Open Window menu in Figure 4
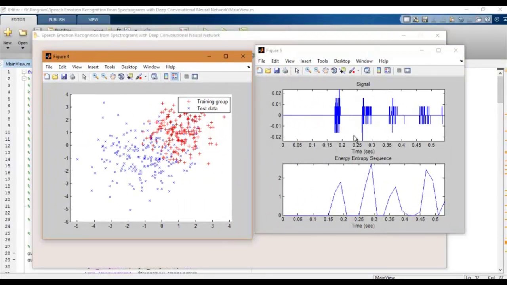The height and width of the screenshot is (285, 507). [x=151, y=67]
